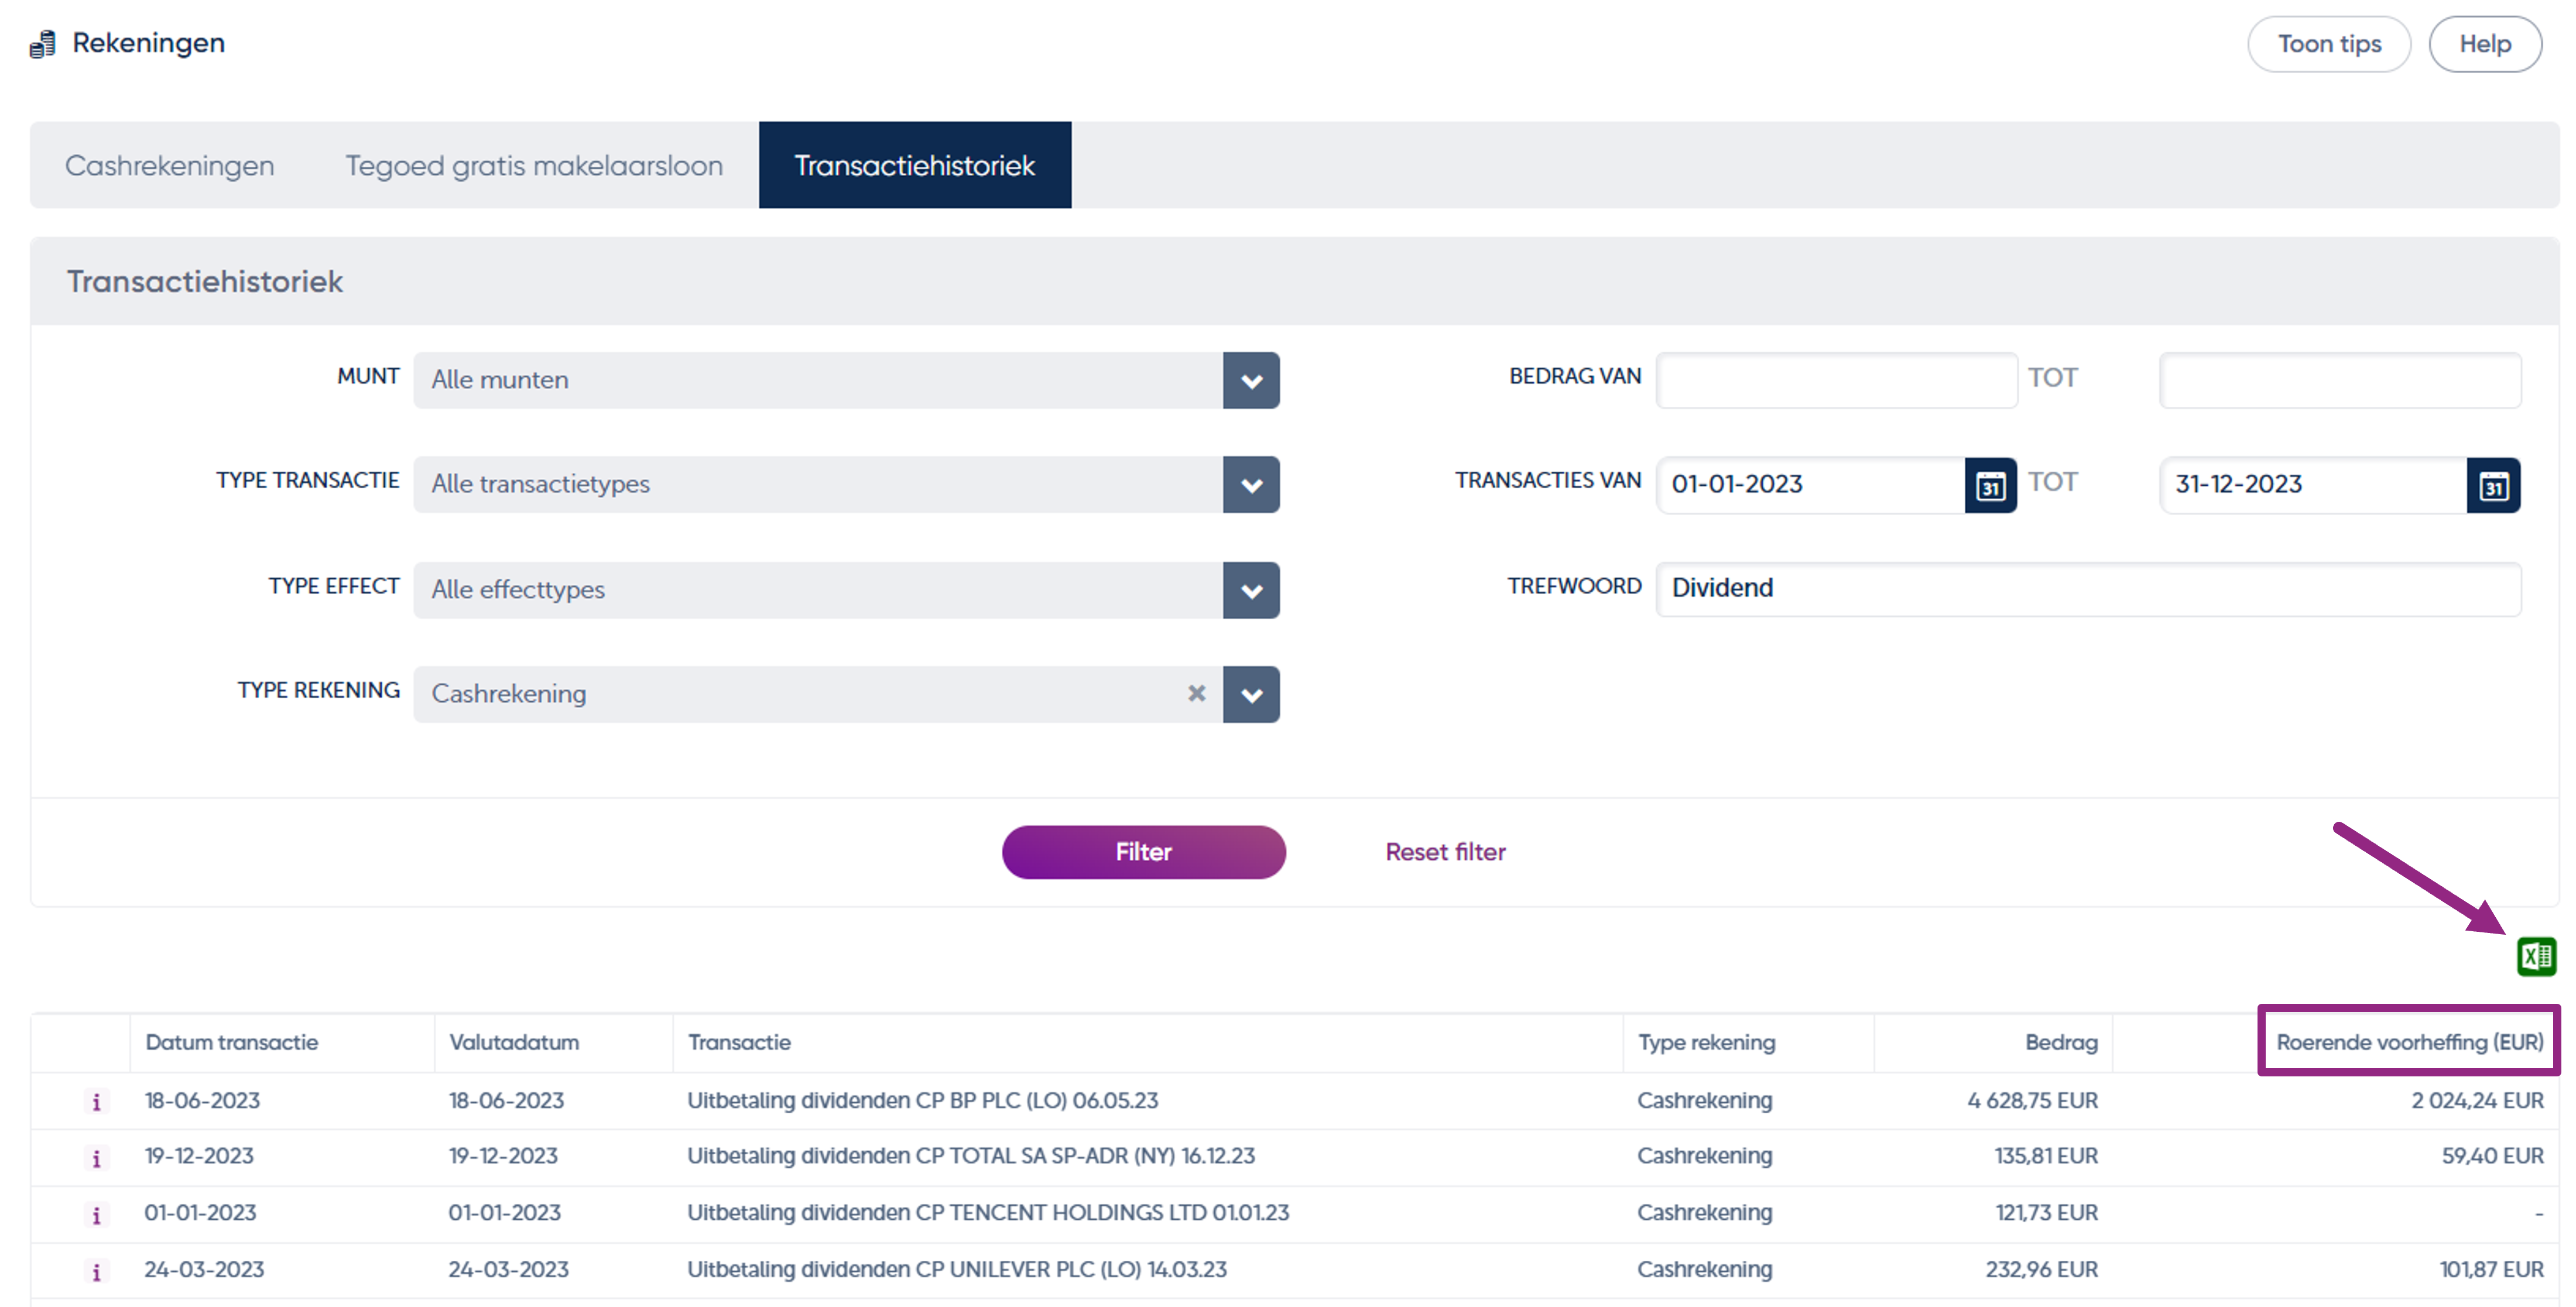Viewport: 2576px width, 1307px height.
Task: Click the Help button
Action: tap(2485, 44)
